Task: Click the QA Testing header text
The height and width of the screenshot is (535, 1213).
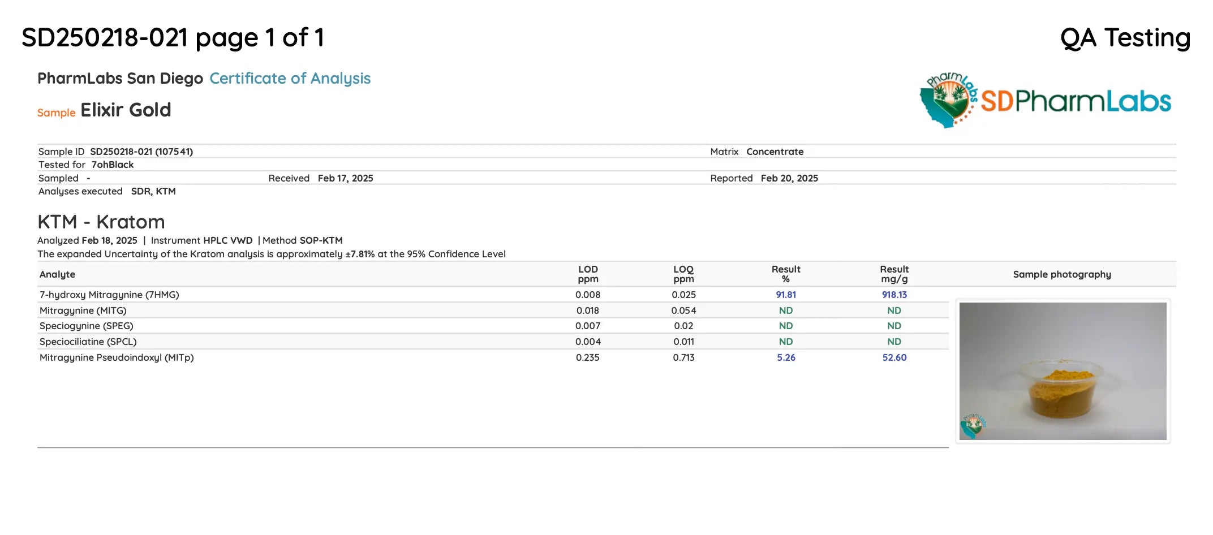Action: click(x=1125, y=38)
